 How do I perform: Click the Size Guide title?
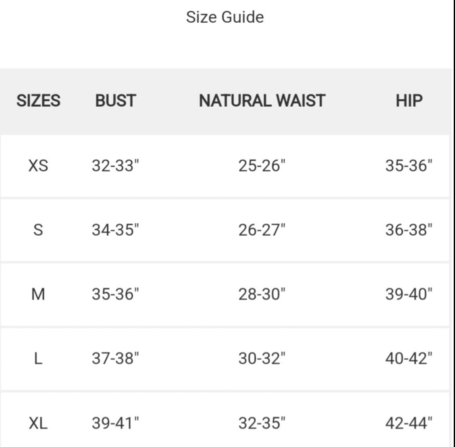[x=225, y=17]
